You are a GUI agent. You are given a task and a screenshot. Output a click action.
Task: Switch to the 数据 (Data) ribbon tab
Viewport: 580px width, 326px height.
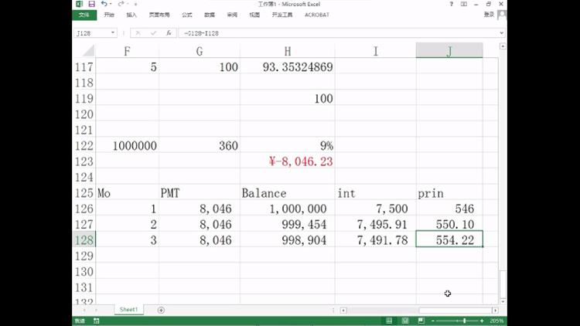(210, 15)
